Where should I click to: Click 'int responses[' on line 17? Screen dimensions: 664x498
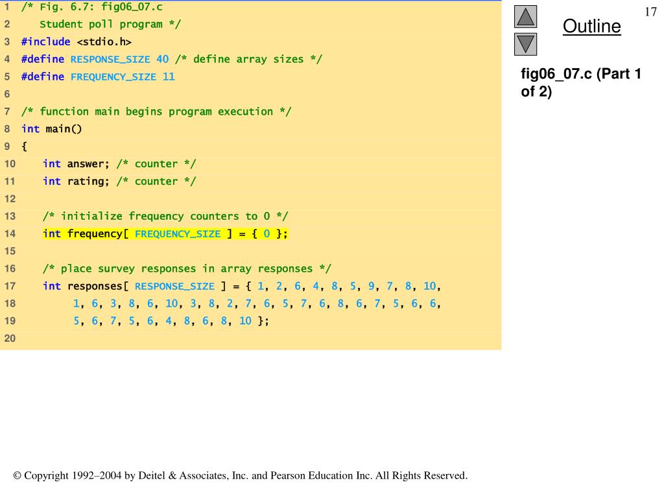(85, 286)
